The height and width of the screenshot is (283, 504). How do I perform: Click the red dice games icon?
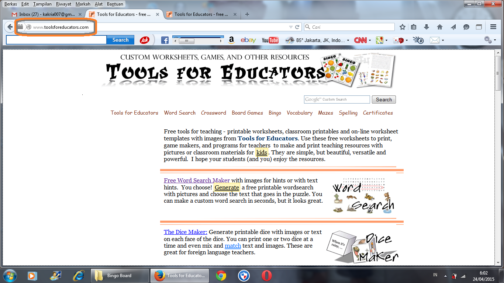398,40
